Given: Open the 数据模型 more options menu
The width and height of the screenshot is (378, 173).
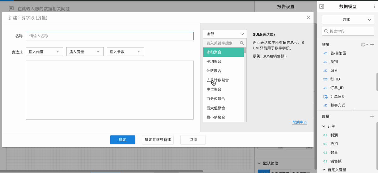Looking at the screenshot, I should pyautogui.click(x=374, y=7).
